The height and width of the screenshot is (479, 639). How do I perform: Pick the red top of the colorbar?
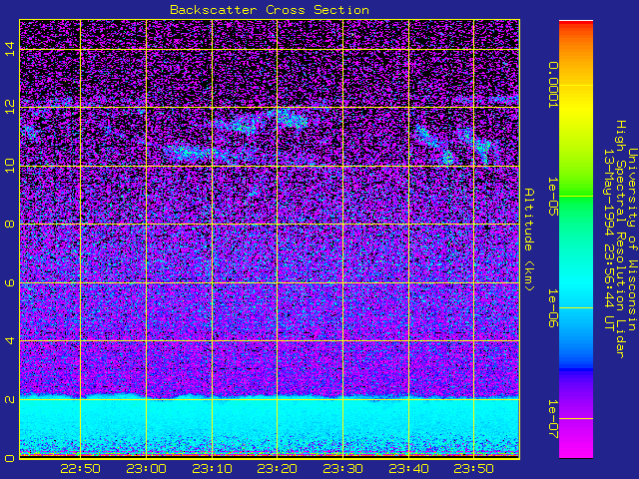[x=576, y=24]
